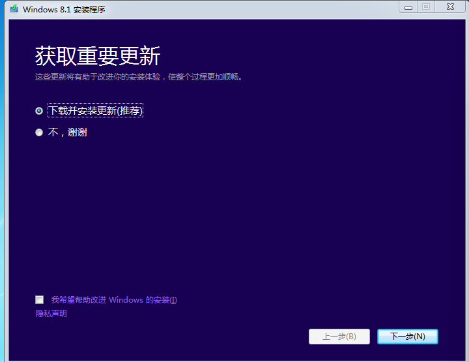Click the 我希望帮助改进 label text

pyautogui.click(x=78, y=300)
